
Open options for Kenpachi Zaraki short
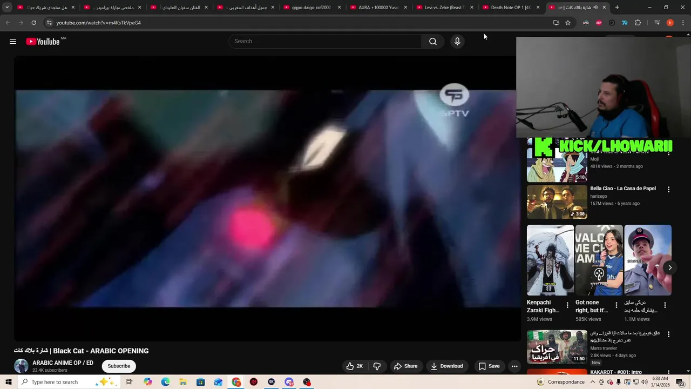(x=567, y=305)
